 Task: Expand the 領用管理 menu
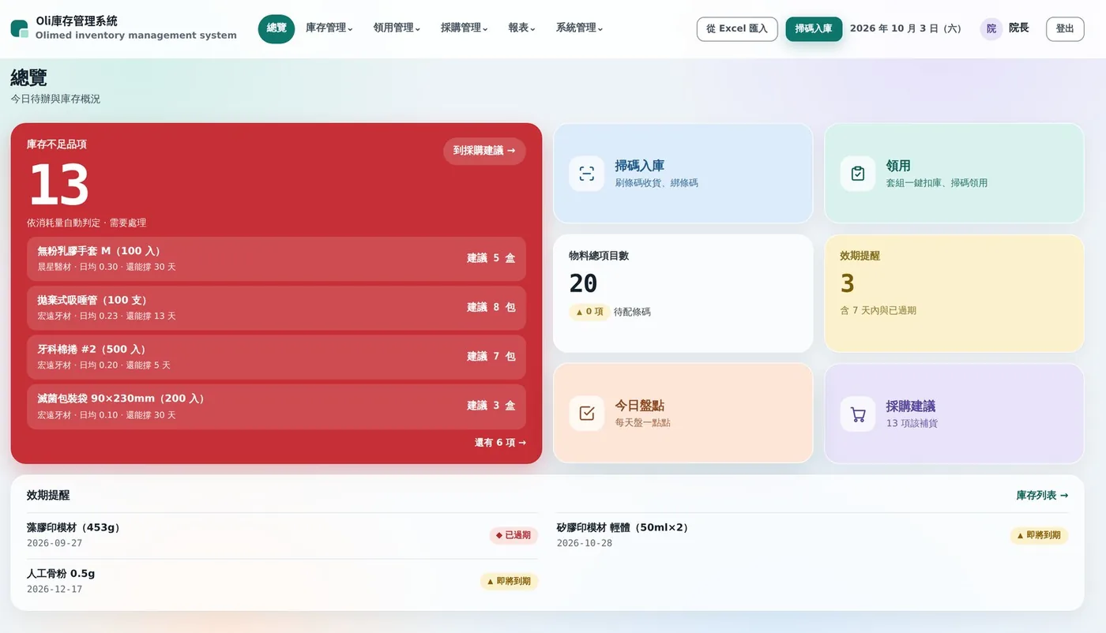397,28
